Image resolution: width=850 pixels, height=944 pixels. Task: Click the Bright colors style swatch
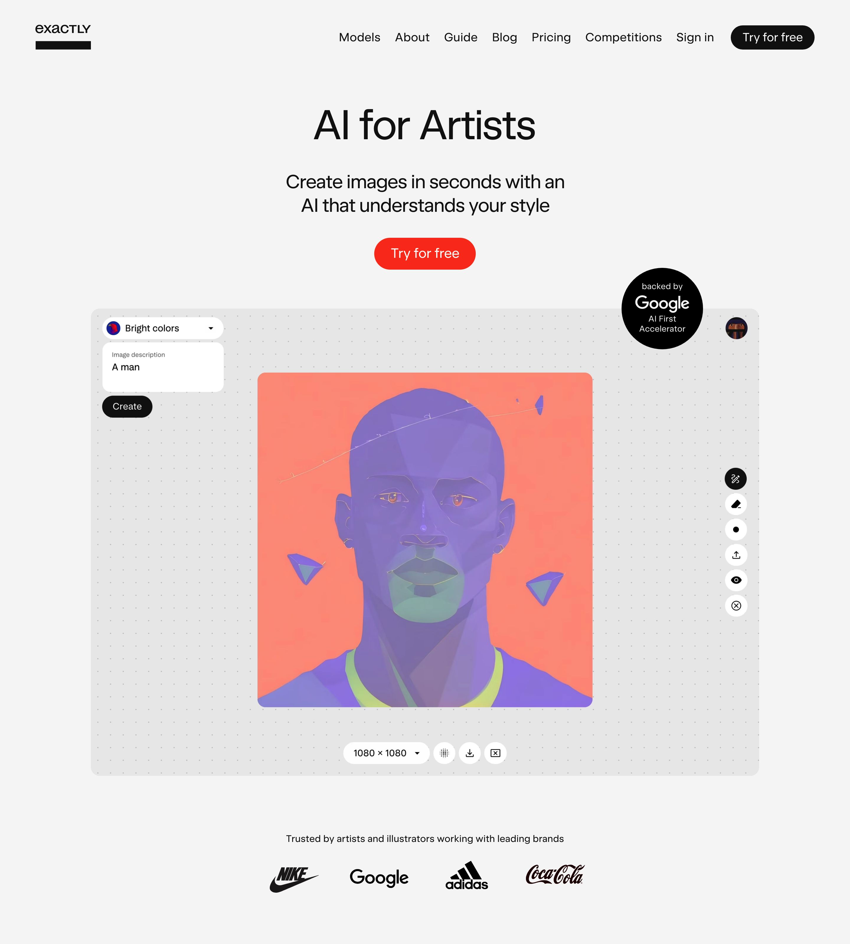(x=114, y=328)
